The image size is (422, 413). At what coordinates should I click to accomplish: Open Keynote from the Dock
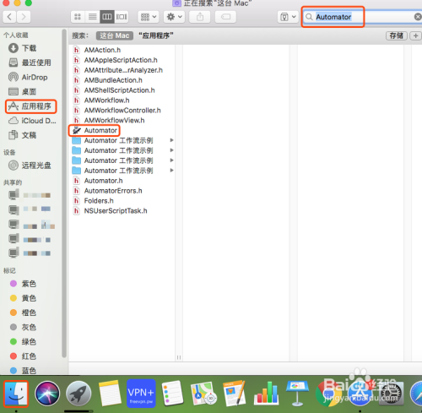coord(297,394)
